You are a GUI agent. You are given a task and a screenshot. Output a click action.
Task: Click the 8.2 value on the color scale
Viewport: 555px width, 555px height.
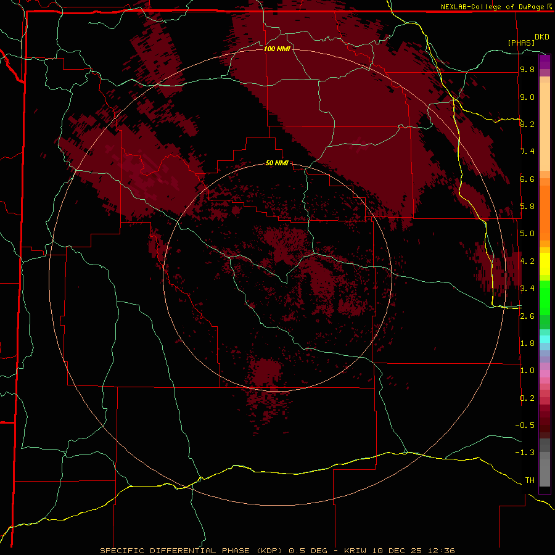[527, 124]
